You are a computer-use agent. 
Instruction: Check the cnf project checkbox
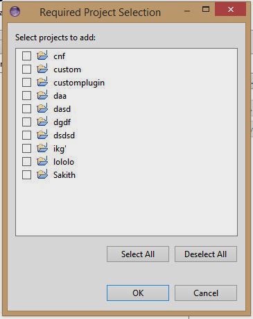pos(26,56)
